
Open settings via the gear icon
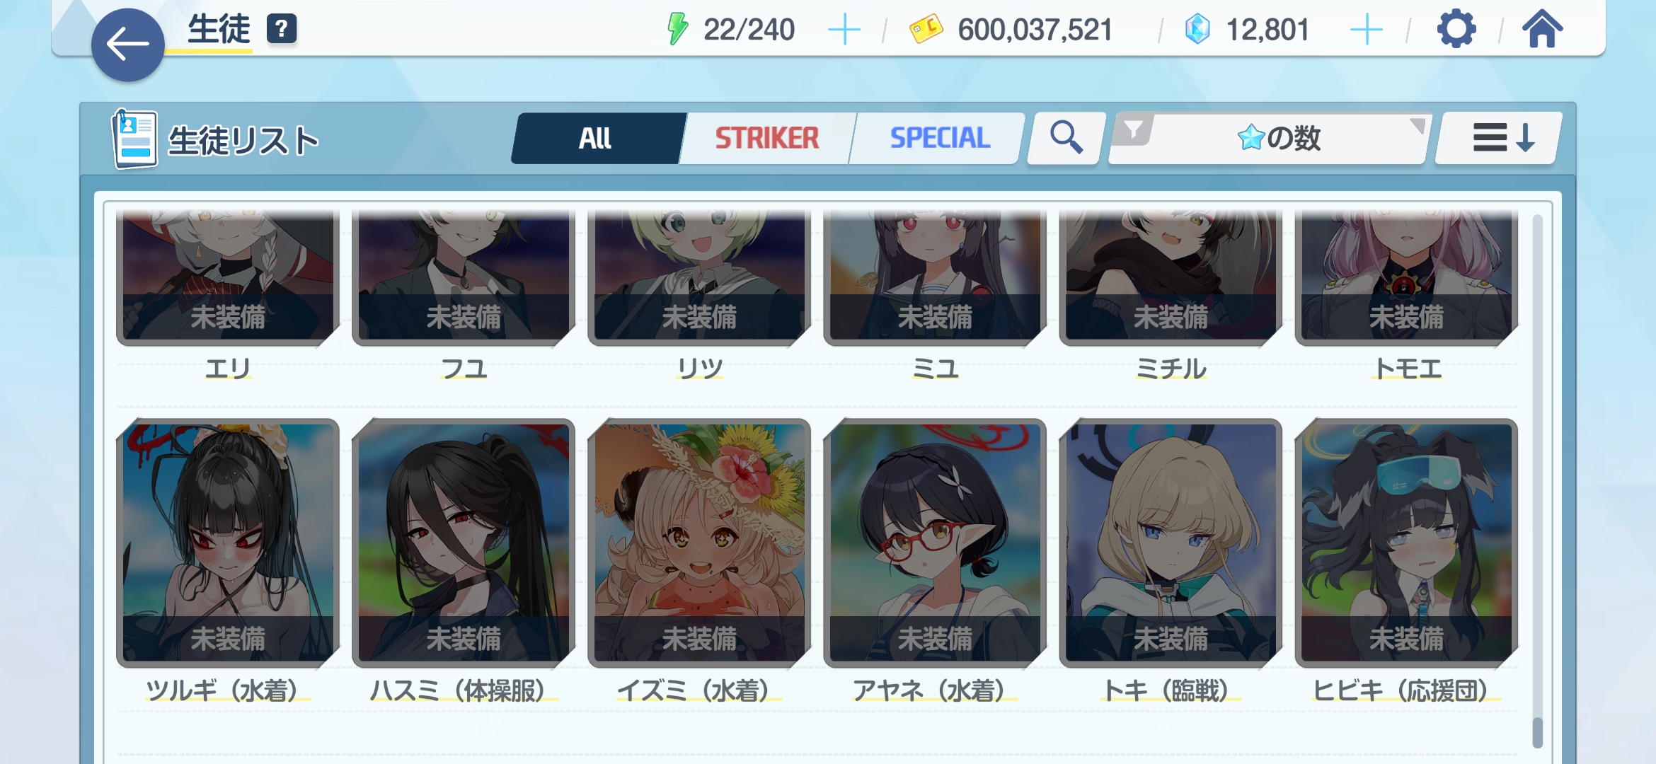point(1456,30)
